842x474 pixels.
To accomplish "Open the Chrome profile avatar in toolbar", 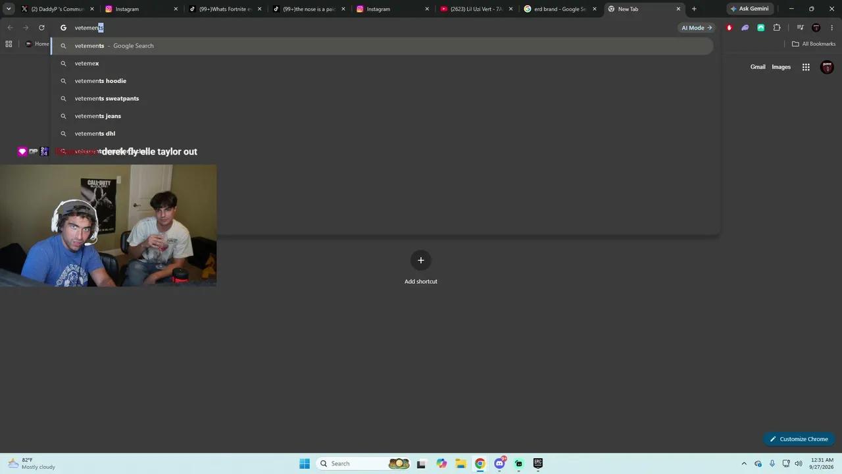I will 816,28.
